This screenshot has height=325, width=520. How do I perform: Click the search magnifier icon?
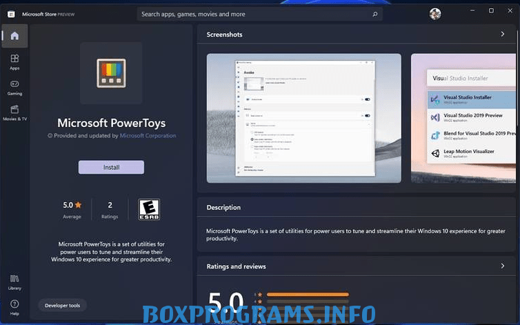(374, 14)
